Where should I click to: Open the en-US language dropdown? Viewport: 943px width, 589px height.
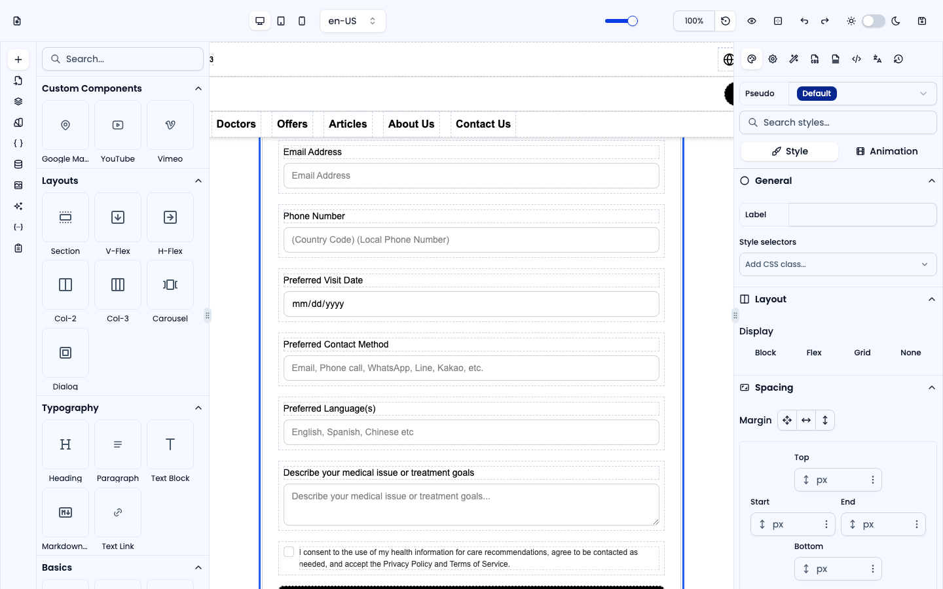pyautogui.click(x=353, y=21)
